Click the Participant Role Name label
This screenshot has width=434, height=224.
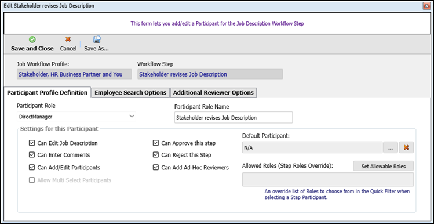point(202,106)
